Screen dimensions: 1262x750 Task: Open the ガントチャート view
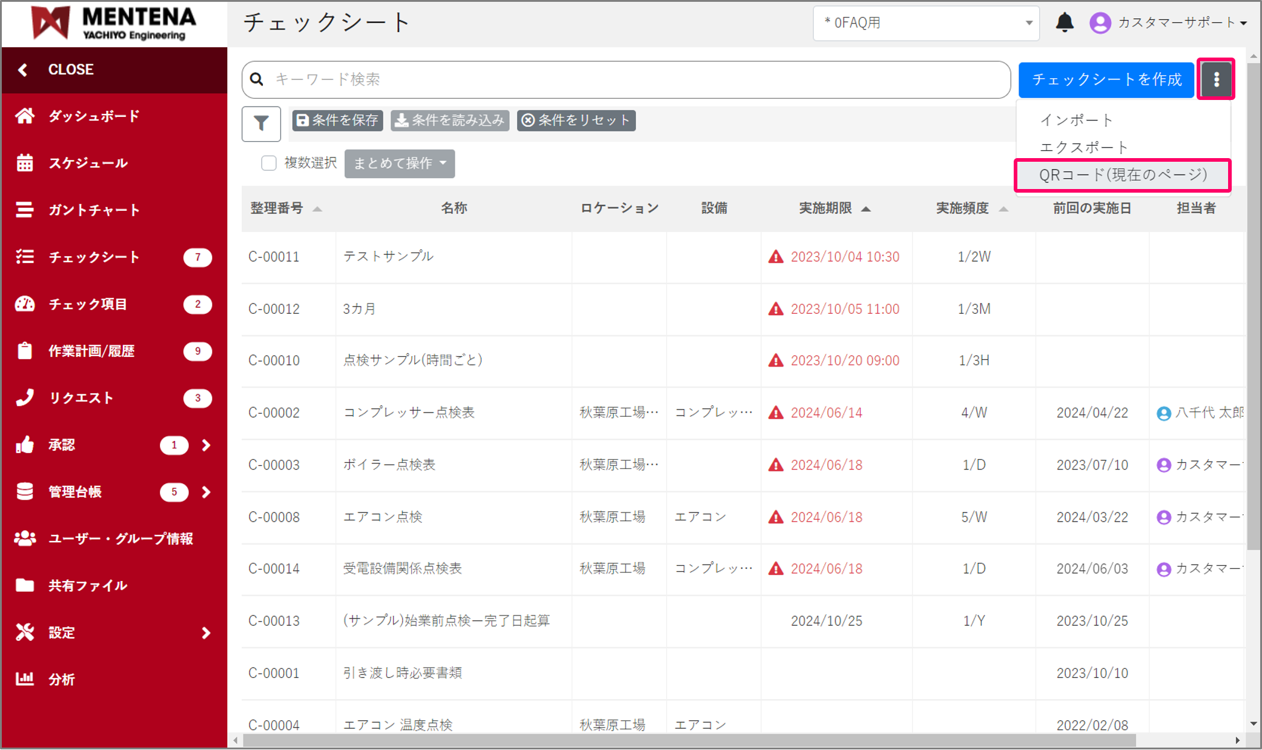click(x=95, y=210)
